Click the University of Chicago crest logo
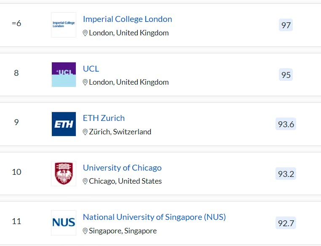The height and width of the screenshot is (246, 321). coord(64,173)
